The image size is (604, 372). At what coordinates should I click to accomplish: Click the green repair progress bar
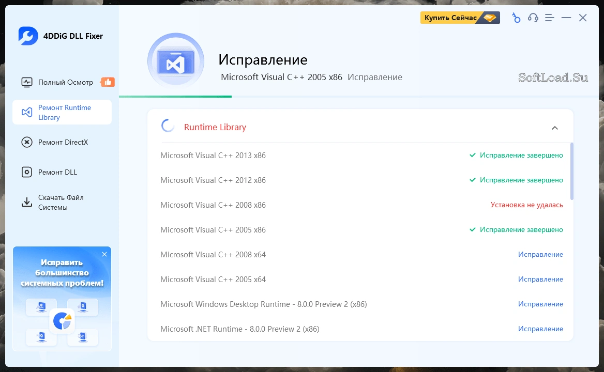point(175,97)
